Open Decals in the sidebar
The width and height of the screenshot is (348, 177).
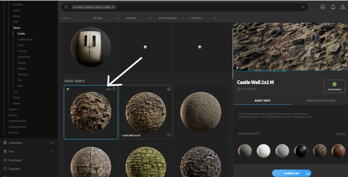point(13,109)
